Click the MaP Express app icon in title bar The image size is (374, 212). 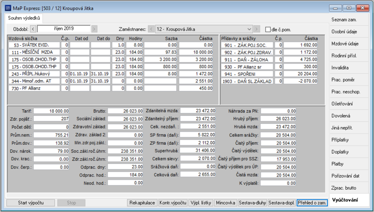8,8
